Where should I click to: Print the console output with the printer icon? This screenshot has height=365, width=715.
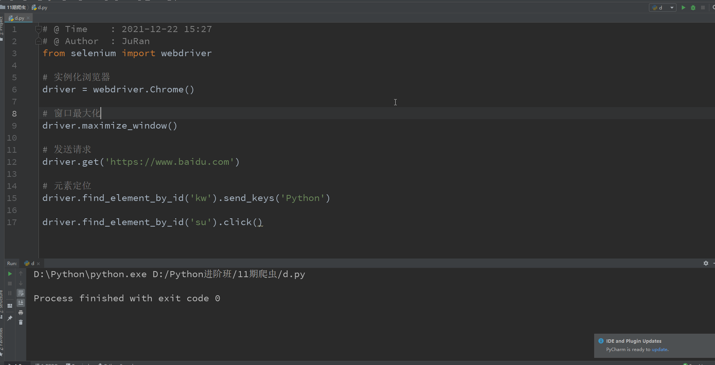pyautogui.click(x=21, y=313)
